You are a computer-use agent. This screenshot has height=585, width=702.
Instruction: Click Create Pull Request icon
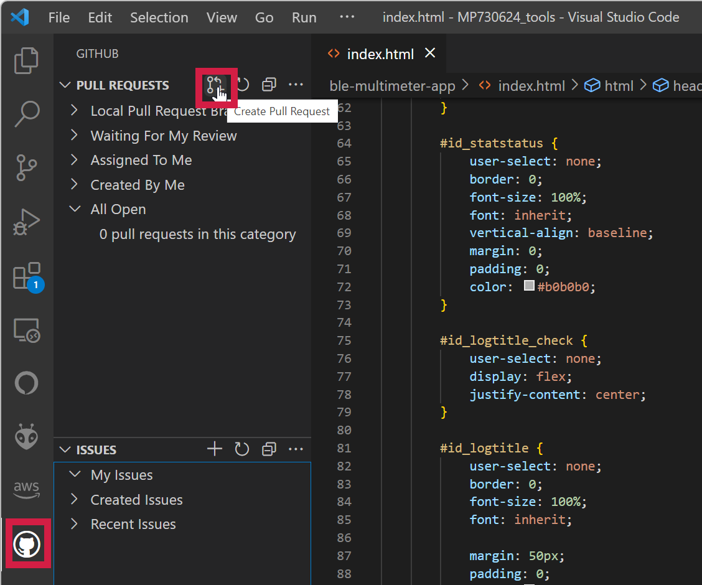pos(215,85)
